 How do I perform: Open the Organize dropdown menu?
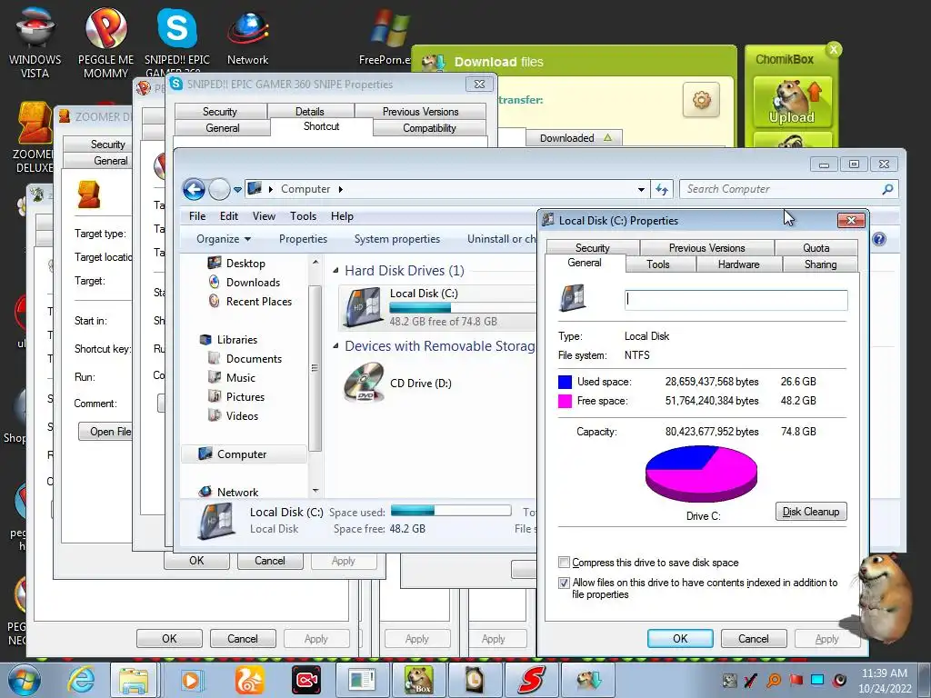click(x=224, y=239)
